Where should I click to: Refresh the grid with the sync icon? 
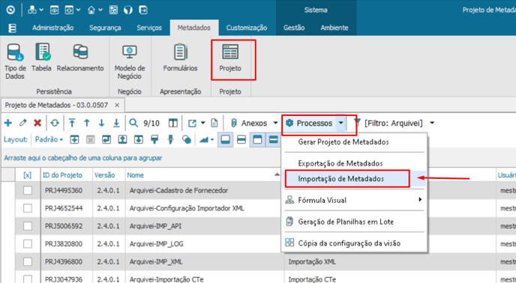click(55, 123)
